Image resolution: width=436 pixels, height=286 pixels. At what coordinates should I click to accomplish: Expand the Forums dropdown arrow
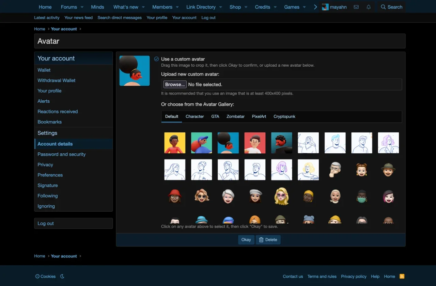click(82, 7)
